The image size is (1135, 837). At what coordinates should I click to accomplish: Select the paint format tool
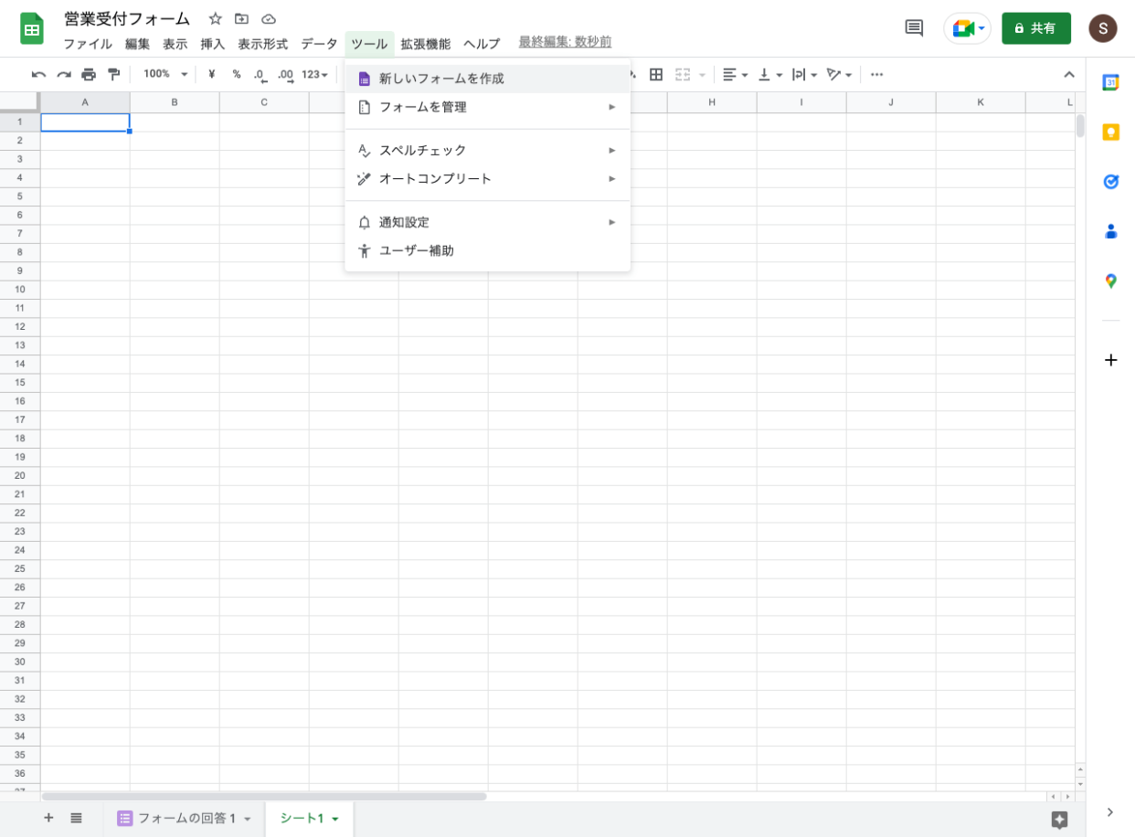coord(113,74)
